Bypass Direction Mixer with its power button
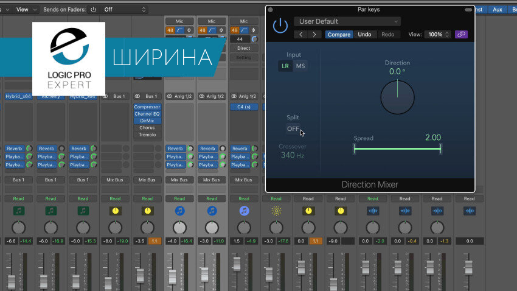 [x=280, y=26]
